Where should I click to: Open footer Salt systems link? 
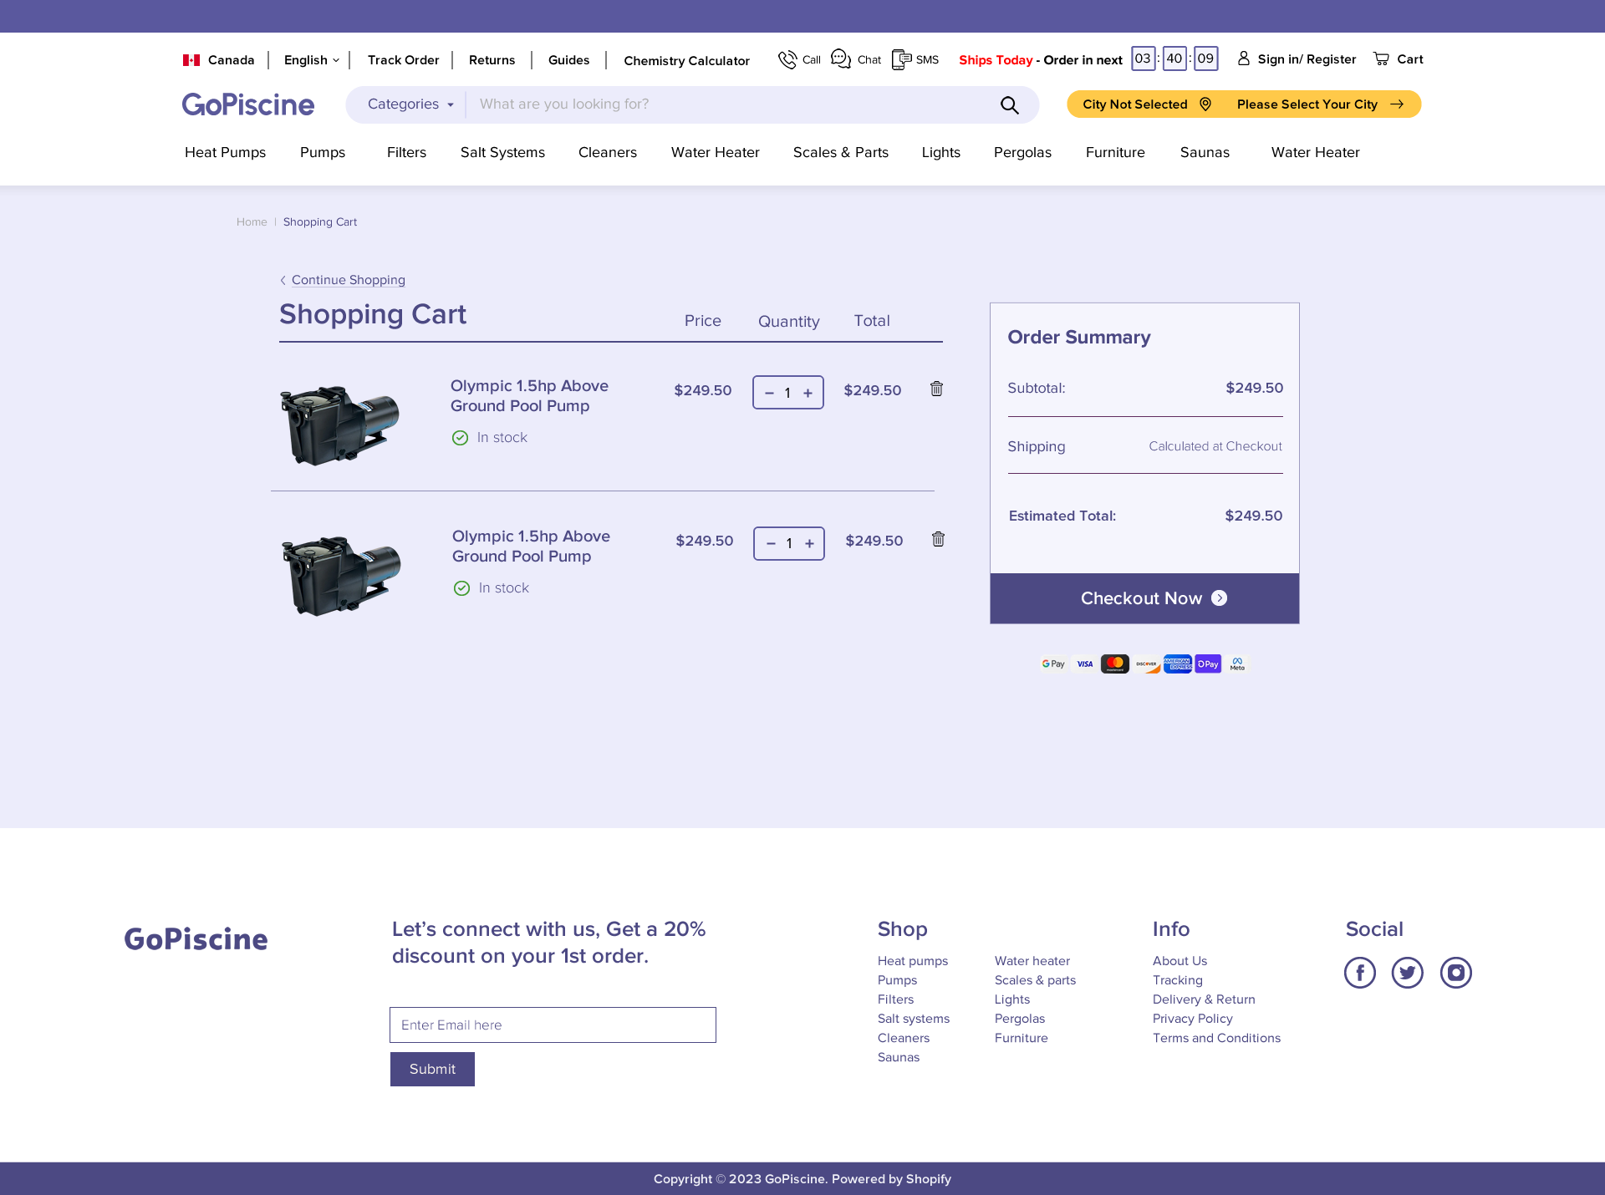[x=914, y=1019]
